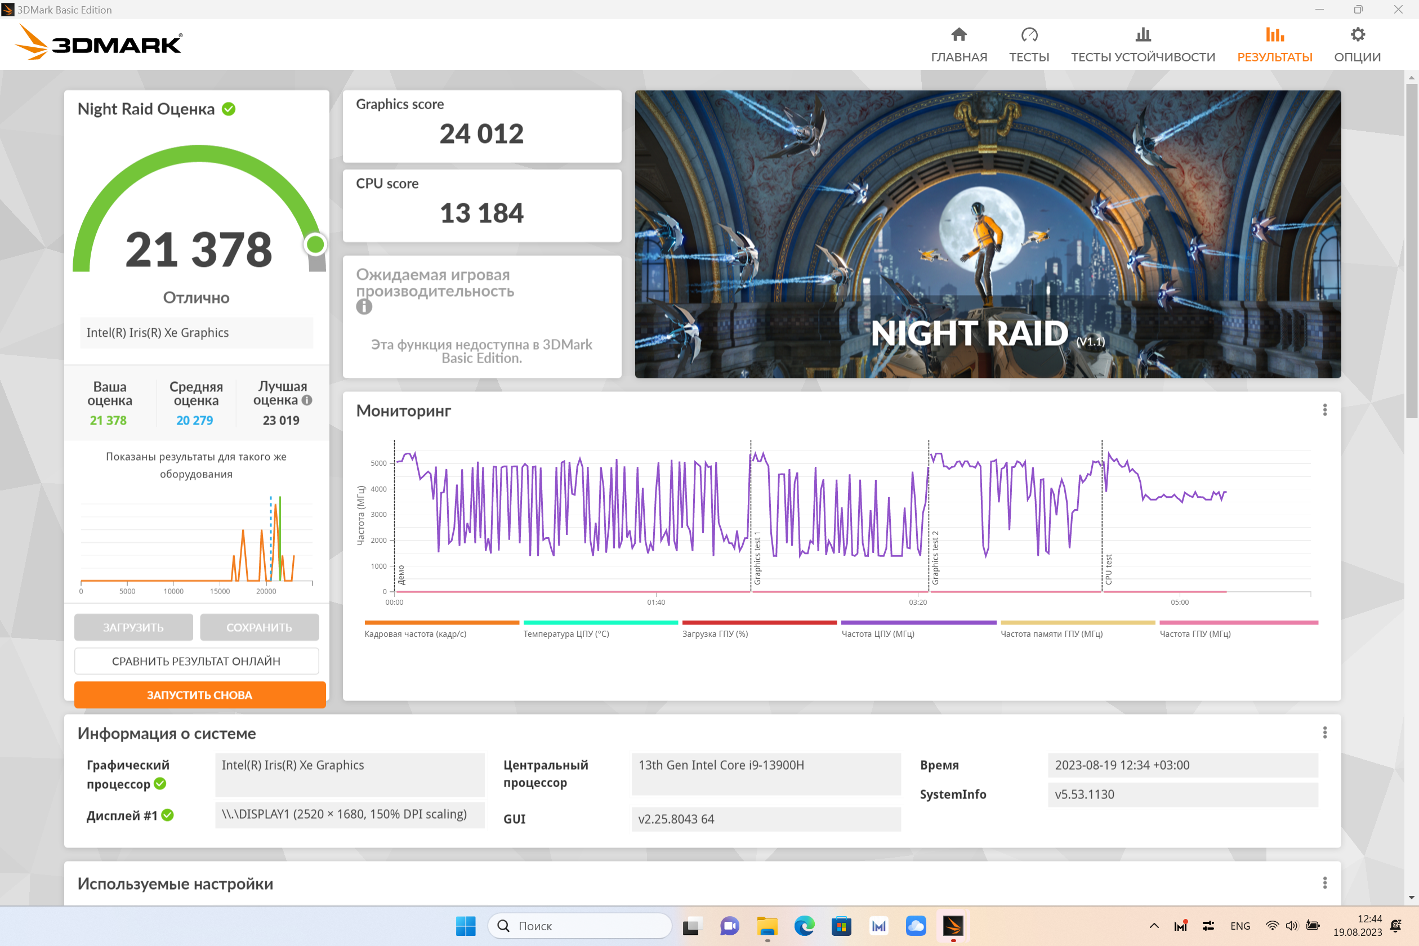Click the check mark next to Графический процессор
Screen dimensions: 1419x946
pyautogui.click(x=160, y=784)
